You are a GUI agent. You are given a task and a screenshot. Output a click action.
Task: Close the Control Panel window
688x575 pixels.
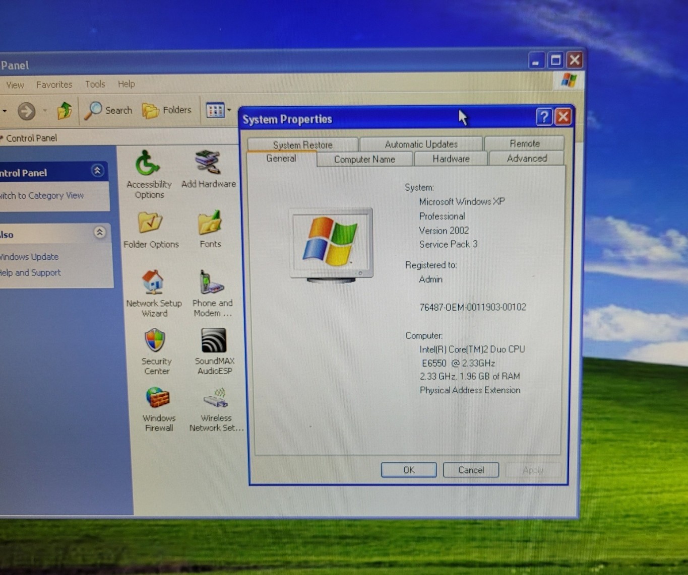[x=575, y=60]
